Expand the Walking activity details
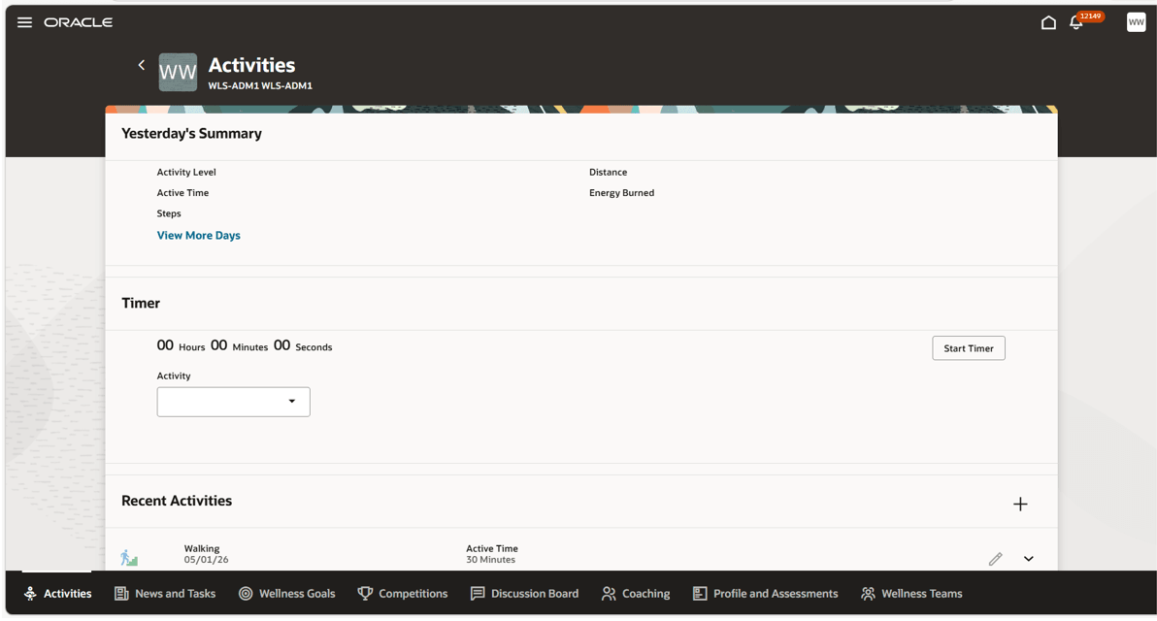This screenshot has width=1157, height=621. point(1029,559)
